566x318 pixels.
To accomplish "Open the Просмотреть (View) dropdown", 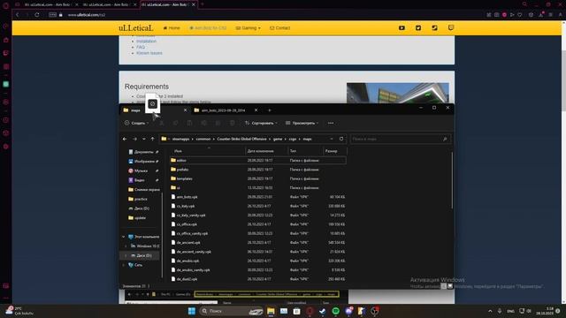I will 302,123.
